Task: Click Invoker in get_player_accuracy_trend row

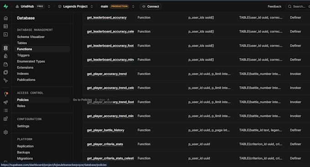Action: (x=295, y=74)
